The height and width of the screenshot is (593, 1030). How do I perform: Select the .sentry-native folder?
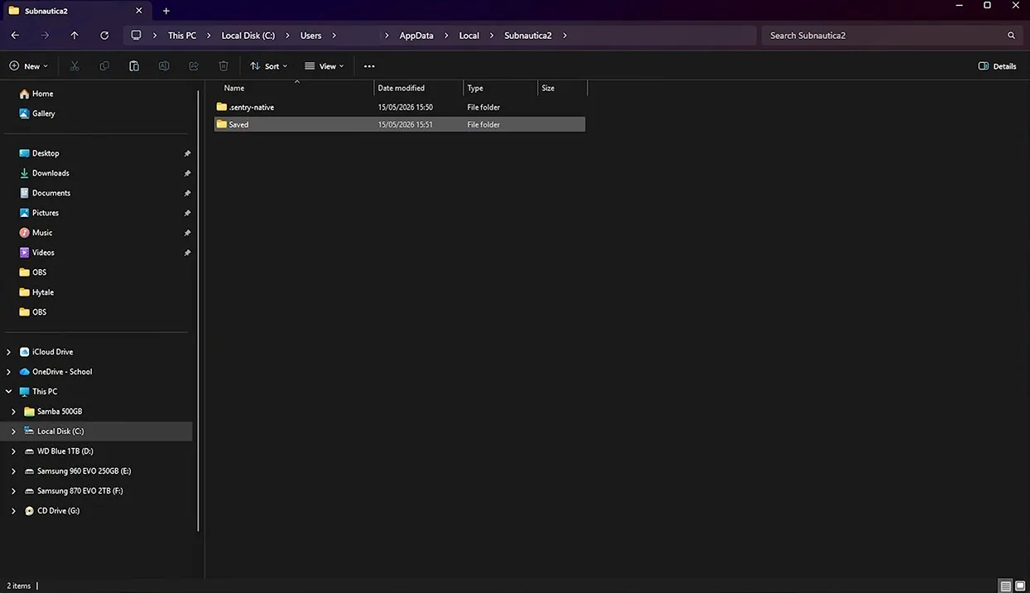400,107
